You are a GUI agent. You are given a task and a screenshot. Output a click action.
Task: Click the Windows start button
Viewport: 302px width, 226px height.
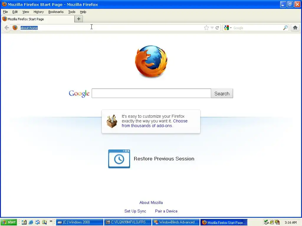coord(9,222)
